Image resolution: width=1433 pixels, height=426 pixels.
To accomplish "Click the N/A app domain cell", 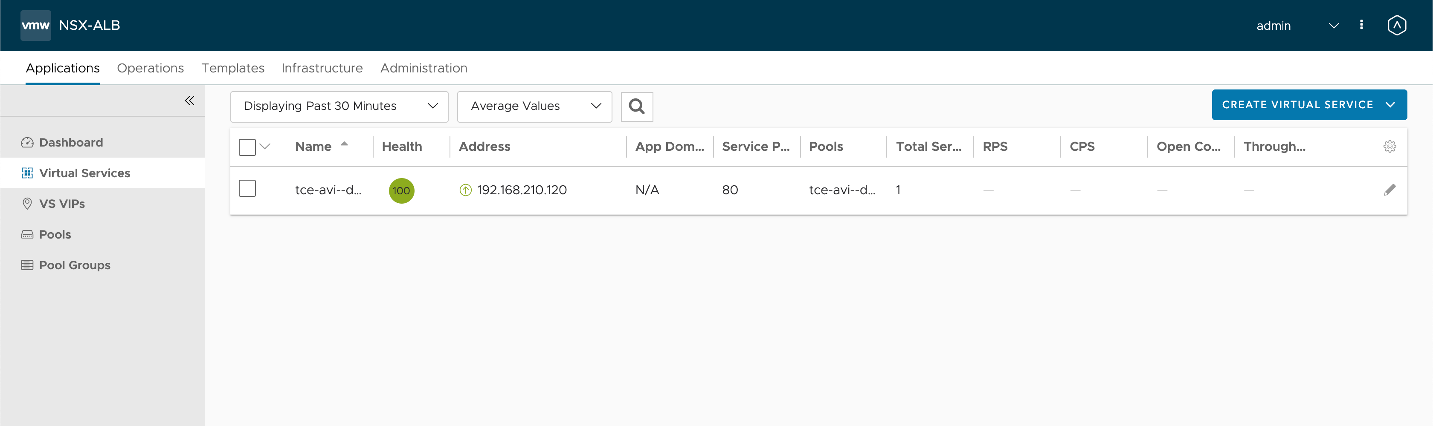I will pyautogui.click(x=647, y=190).
